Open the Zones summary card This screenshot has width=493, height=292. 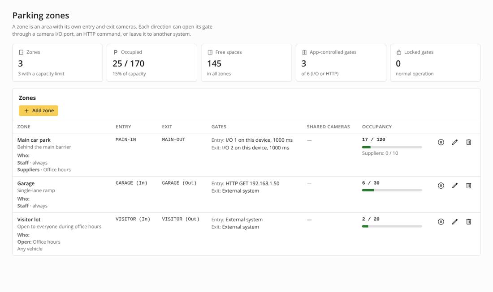[57, 63]
